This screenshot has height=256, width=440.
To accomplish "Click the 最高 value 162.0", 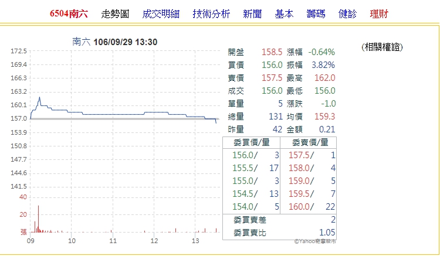I will [324, 78].
